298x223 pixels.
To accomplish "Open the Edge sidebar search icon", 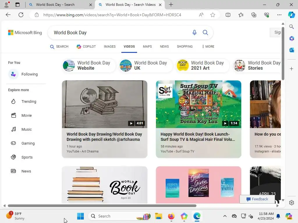I will (292, 26).
